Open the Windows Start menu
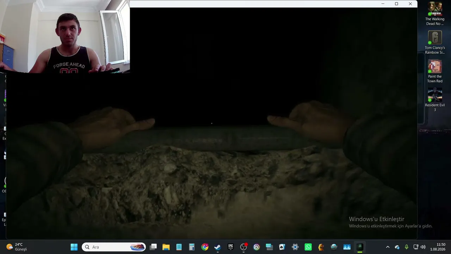Viewport: 451px width, 254px height. pyautogui.click(x=74, y=247)
